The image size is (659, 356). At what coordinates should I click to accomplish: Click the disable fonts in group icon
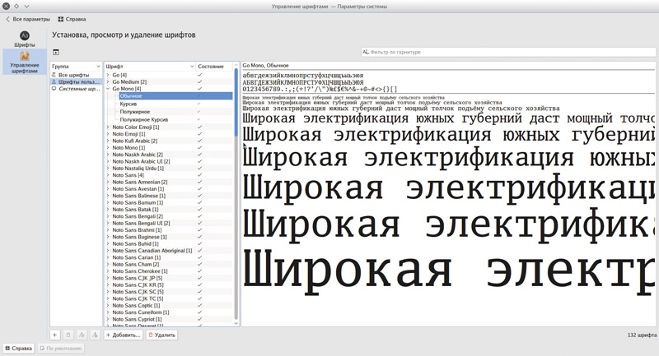96,335
